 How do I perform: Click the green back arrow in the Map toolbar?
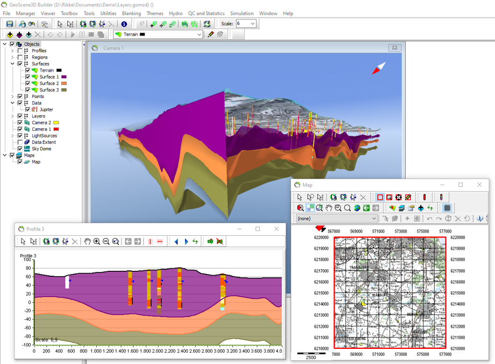click(x=366, y=208)
